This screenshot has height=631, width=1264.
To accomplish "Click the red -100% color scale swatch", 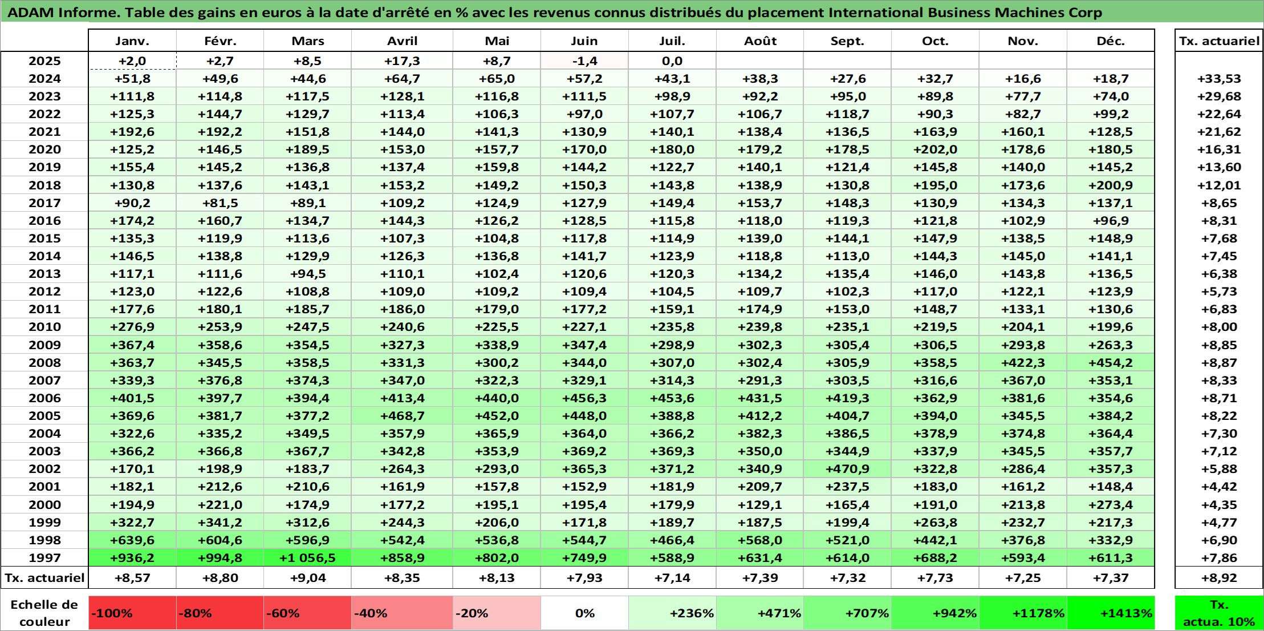I will click(132, 613).
